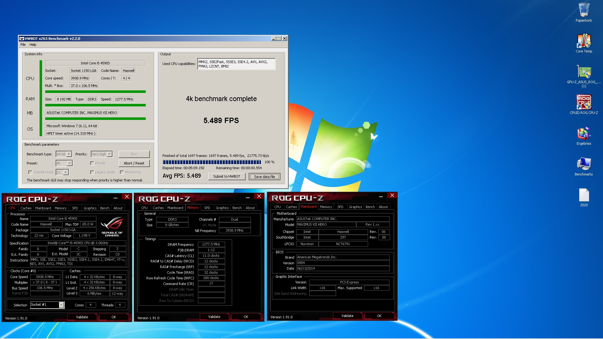Close the right ROG CPU-Z Mainboard window

coord(392,196)
